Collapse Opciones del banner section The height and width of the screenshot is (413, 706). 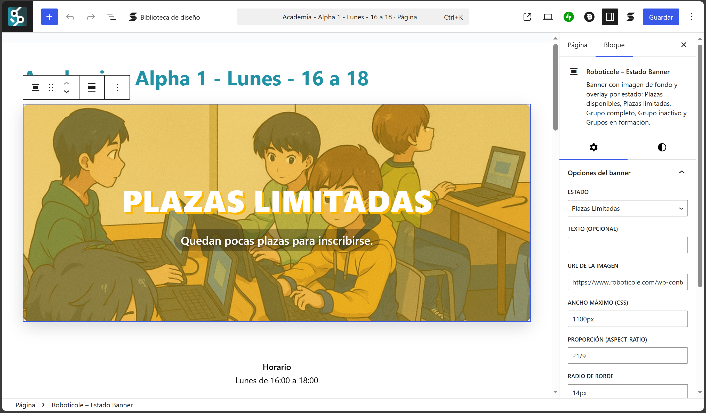pyautogui.click(x=681, y=173)
